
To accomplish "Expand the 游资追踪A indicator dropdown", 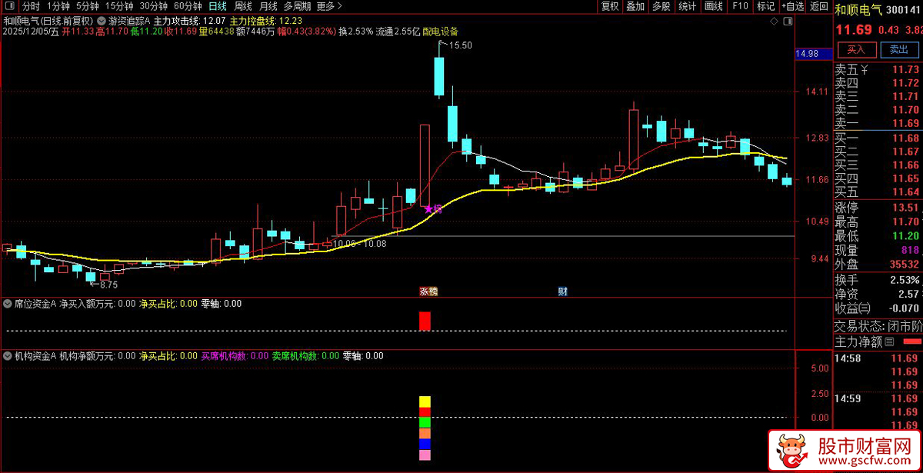I will [x=102, y=20].
